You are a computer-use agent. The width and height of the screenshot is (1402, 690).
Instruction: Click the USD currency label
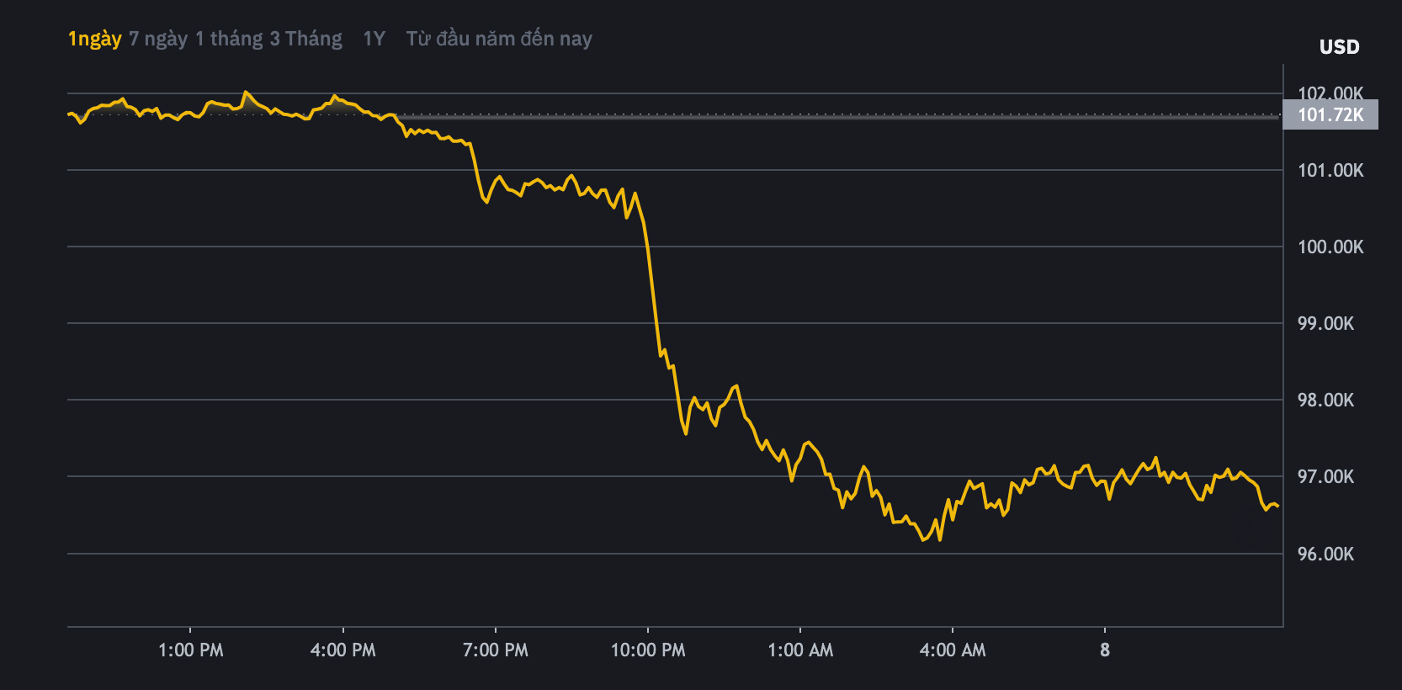tap(1339, 47)
